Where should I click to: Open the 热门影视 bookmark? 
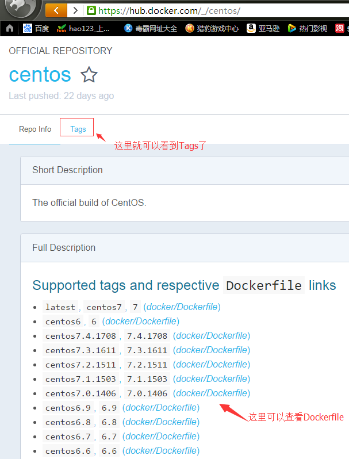click(x=308, y=28)
